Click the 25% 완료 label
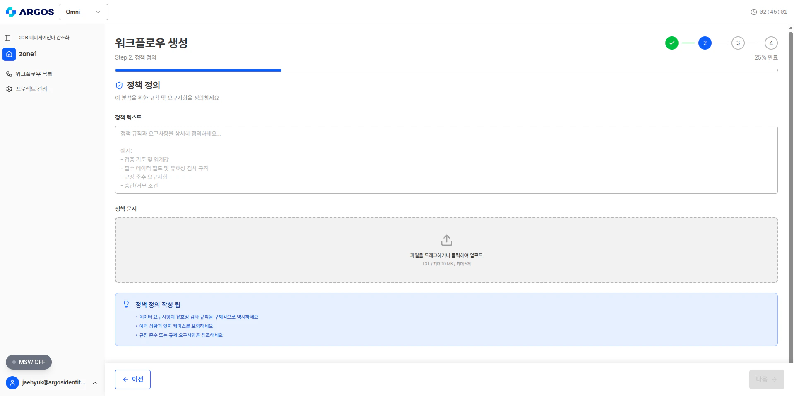 tap(766, 57)
